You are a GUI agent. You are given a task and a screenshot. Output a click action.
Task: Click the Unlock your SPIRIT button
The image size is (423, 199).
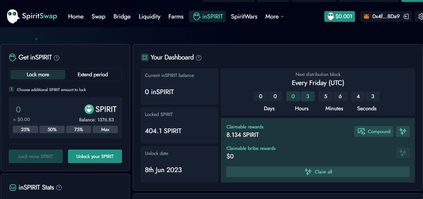[95, 156]
